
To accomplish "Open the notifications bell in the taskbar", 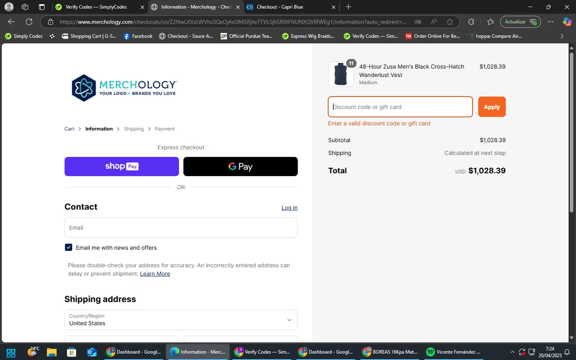I will point(567,352).
